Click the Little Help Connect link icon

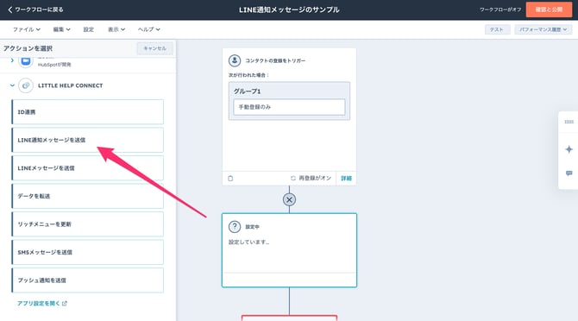click(x=26, y=85)
